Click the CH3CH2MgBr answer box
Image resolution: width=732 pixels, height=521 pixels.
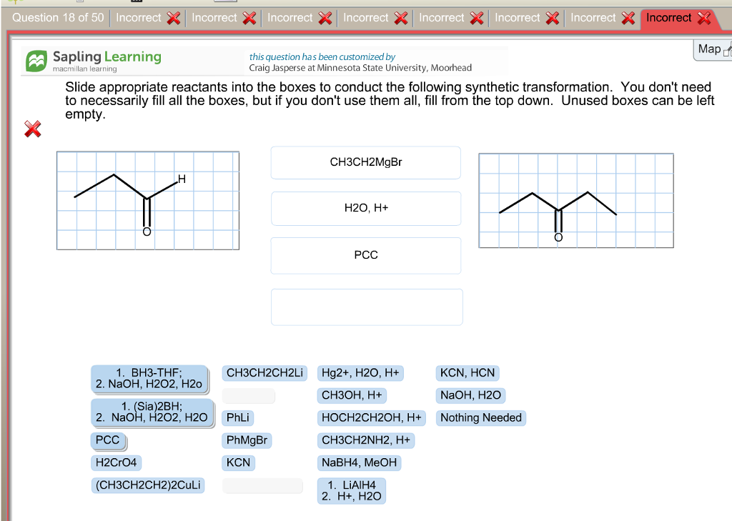coord(365,162)
